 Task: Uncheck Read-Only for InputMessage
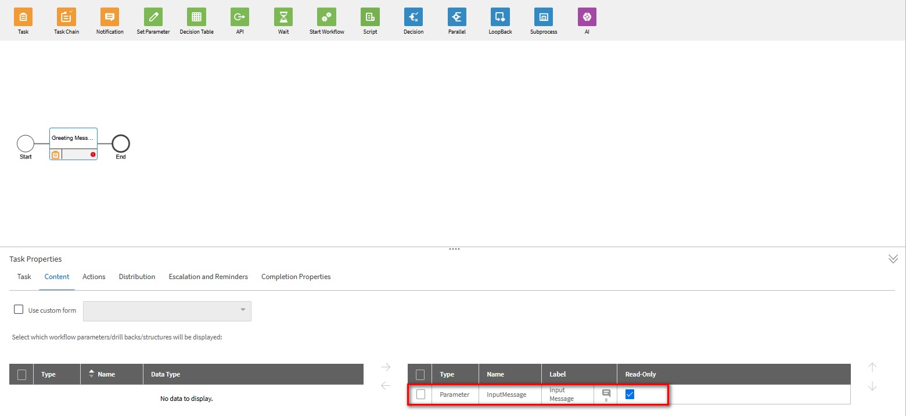(x=630, y=395)
